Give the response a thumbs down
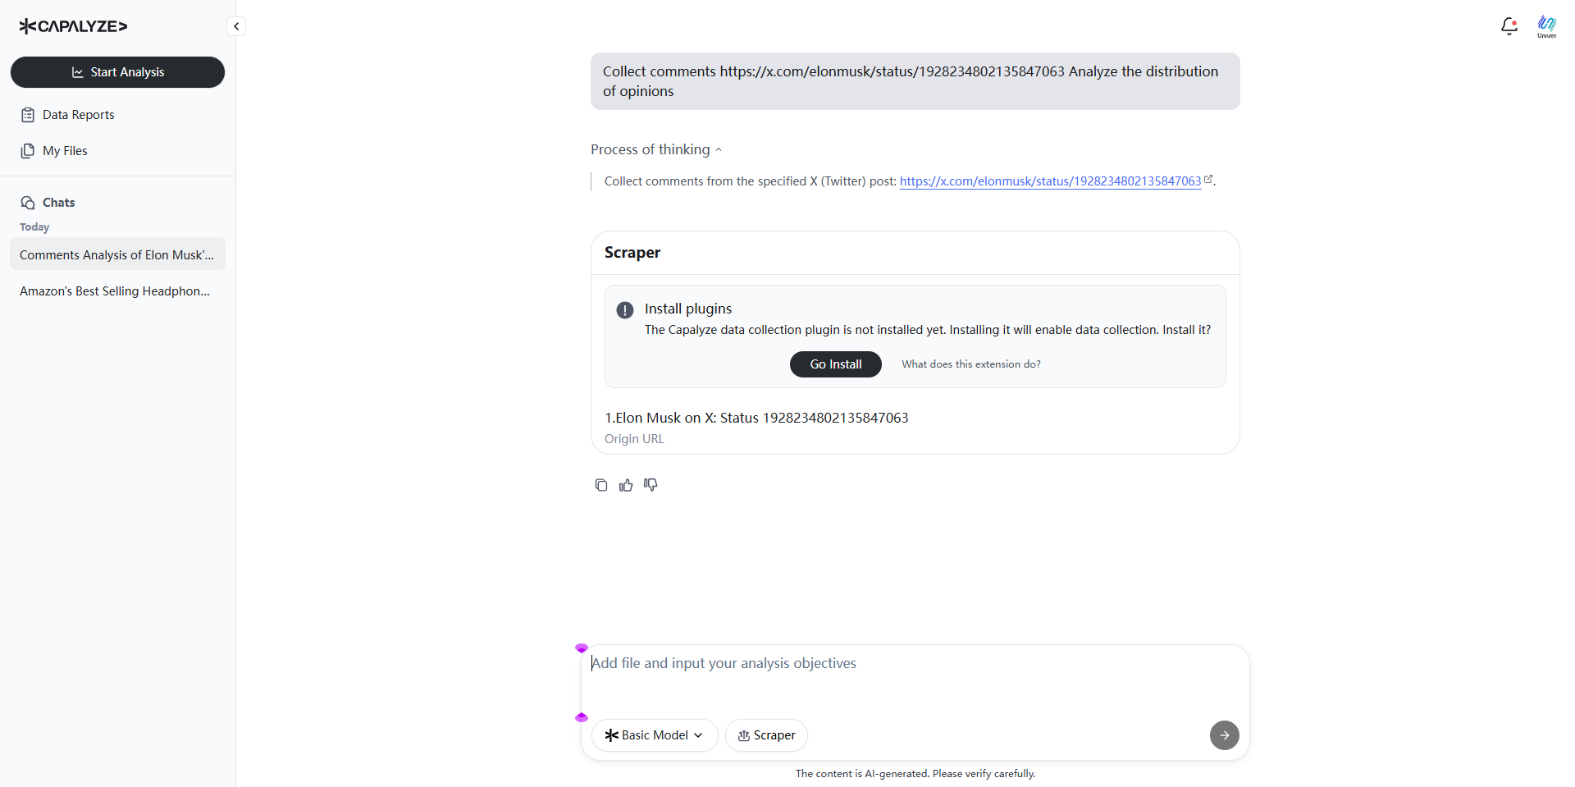 [651, 485]
